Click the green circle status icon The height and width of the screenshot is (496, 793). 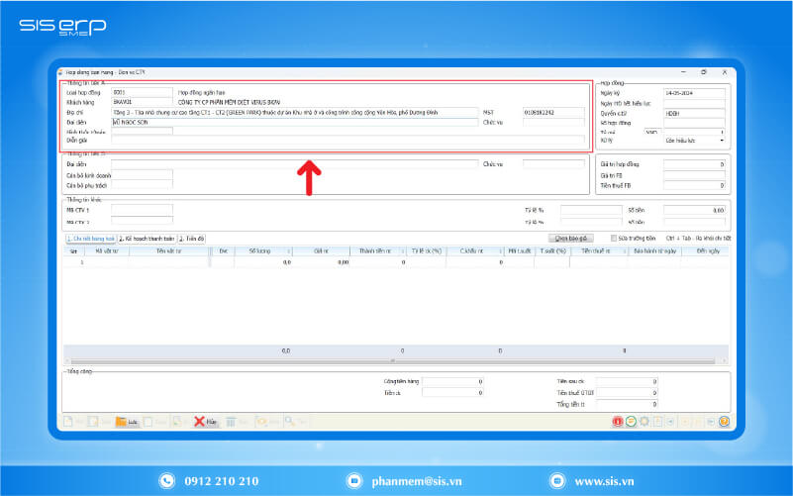pos(630,422)
